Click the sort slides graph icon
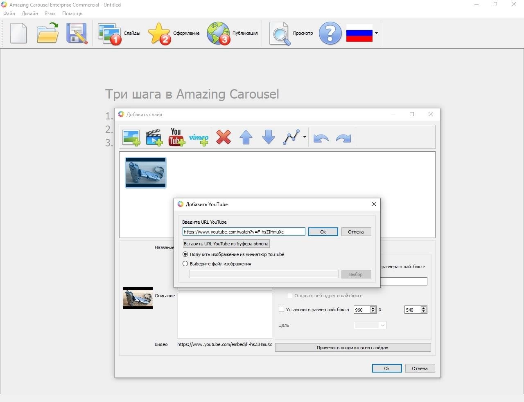 291,137
